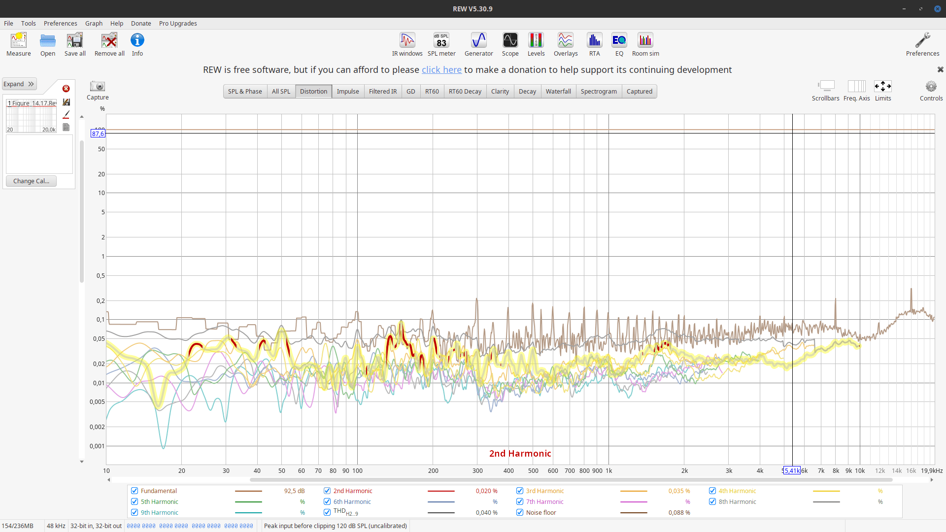Toggle the 4th Harmonic checkbox

coord(712,491)
